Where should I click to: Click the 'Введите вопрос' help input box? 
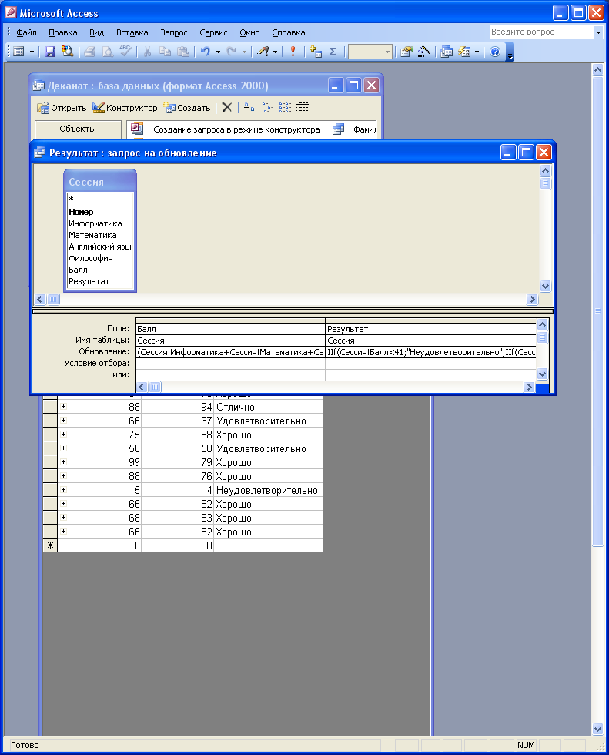[542, 32]
